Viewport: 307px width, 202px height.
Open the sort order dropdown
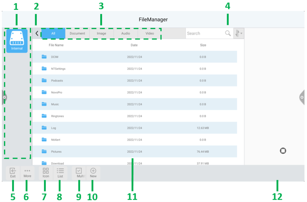pyautogui.click(x=239, y=33)
